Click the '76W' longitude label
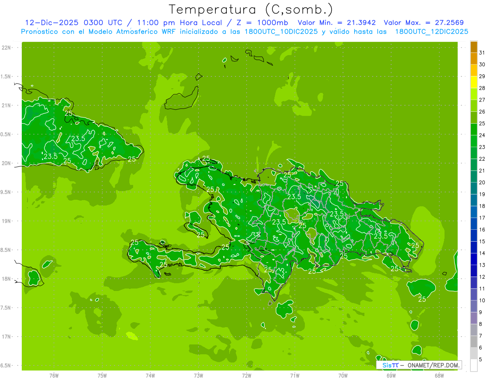The image size is (493, 381). [54, 376]
